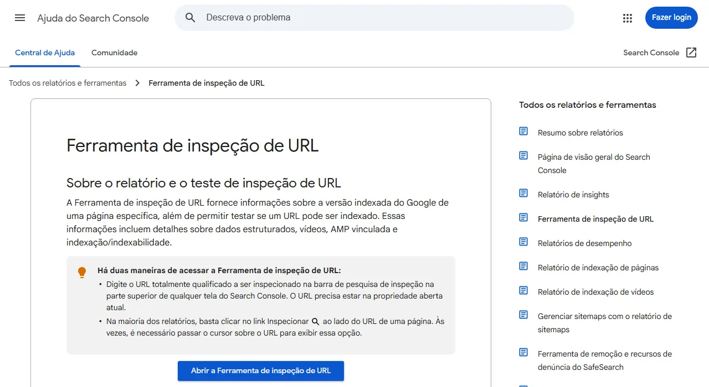Screen dimensions: 709x387
Task: Open Relatório de indexação de vídeos
Action: pyautogui.click(x=595, y=292)
